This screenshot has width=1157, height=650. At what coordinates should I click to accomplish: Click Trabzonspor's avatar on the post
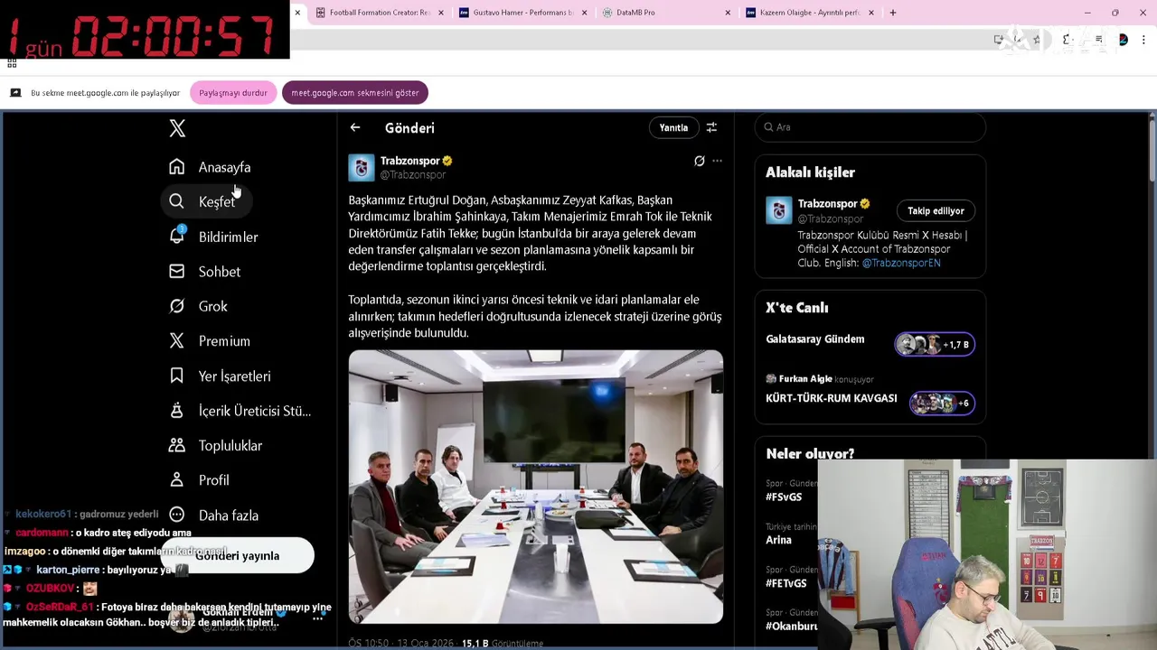[362, 167]
